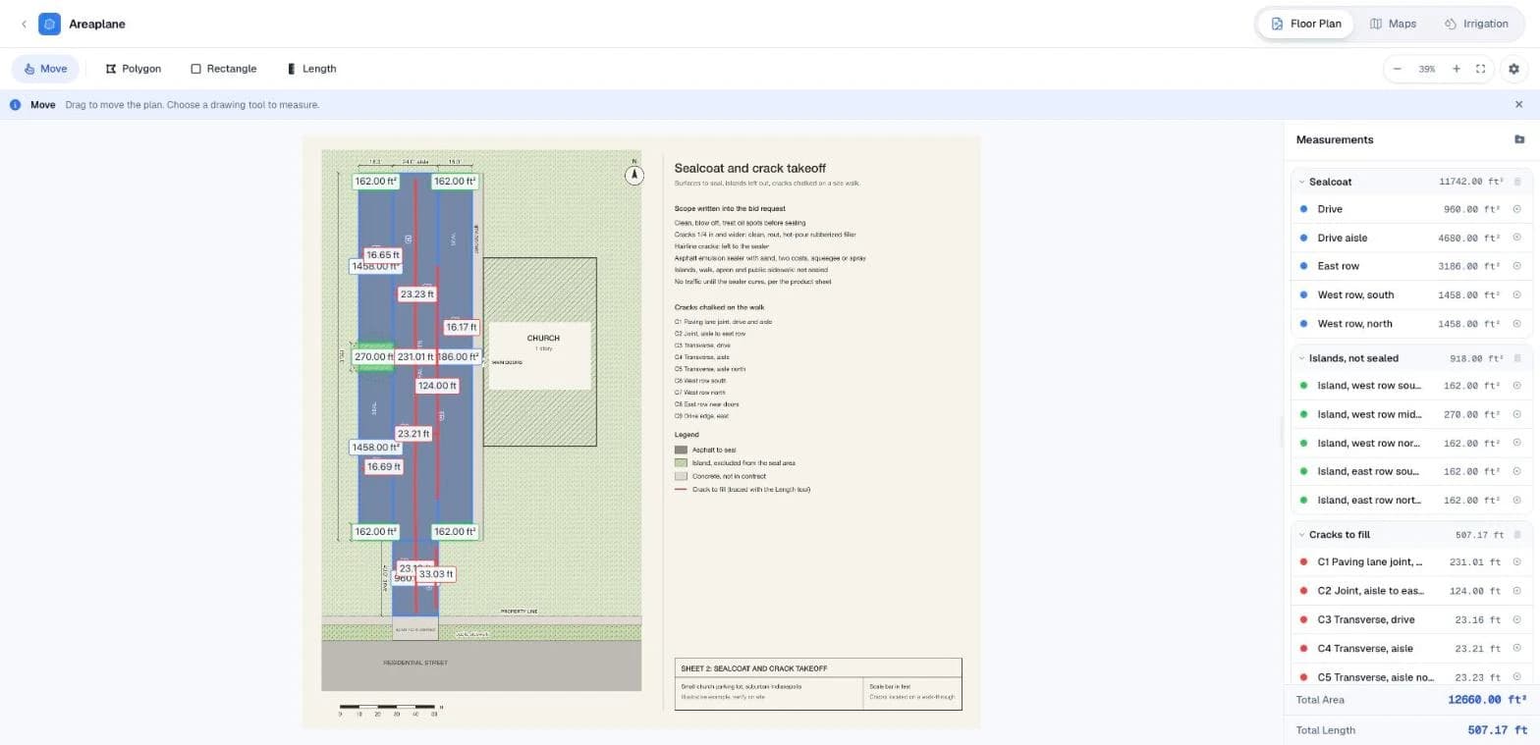Zoom out with the minus button
This screenshot has width=1540, height=745.
(x=1397, y=69)
